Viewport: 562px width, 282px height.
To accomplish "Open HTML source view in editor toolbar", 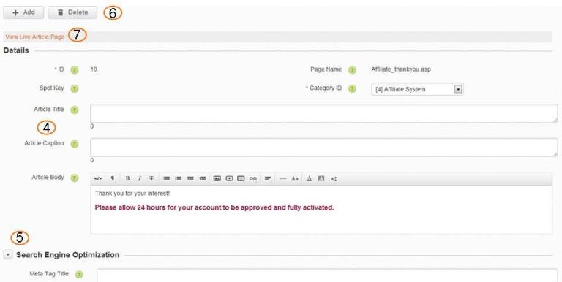I will click(98, 178).
